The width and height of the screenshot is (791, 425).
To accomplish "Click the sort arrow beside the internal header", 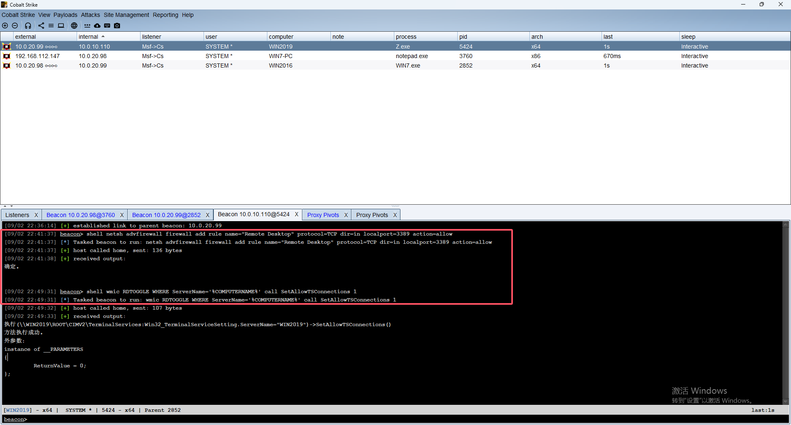I will point(103,37).
